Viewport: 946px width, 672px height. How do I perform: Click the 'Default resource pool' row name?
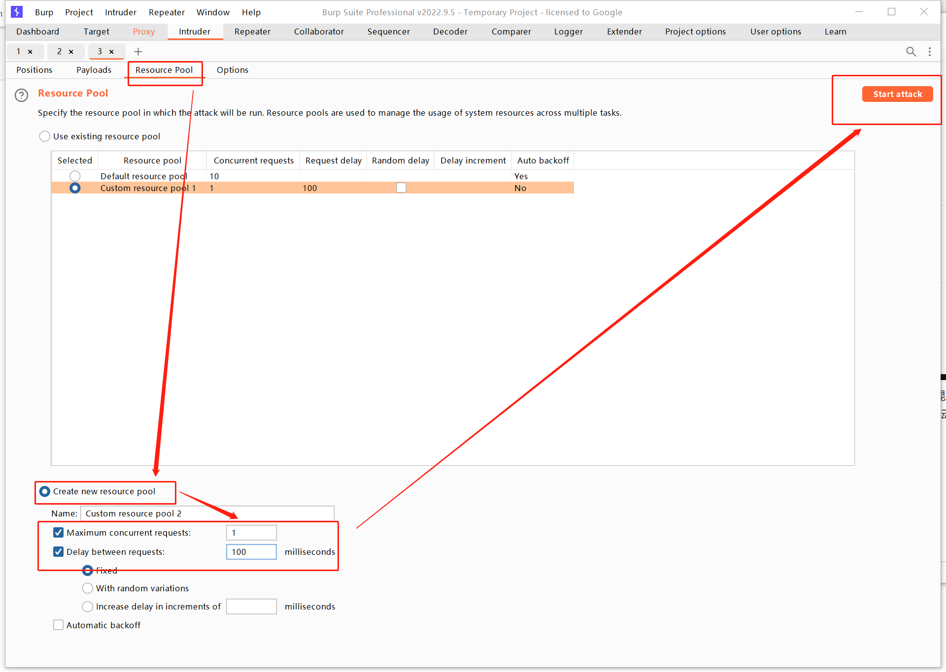coord(144,176)
